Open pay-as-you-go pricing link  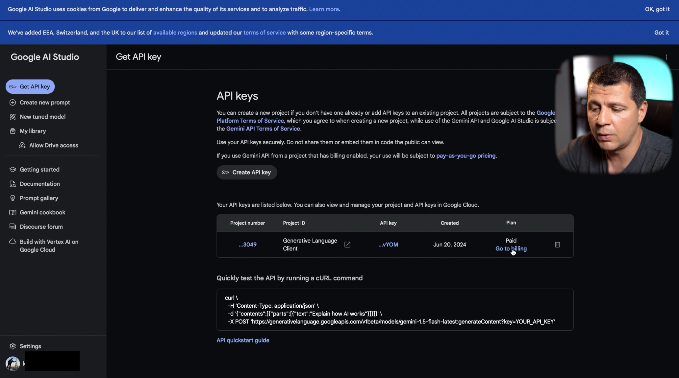[466, 156]
